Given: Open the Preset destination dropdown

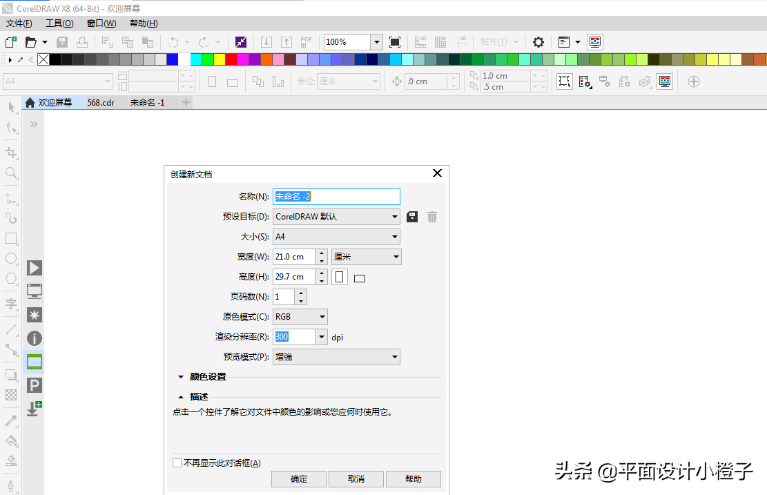Looking at the screenshot, I should click(336, 217).
